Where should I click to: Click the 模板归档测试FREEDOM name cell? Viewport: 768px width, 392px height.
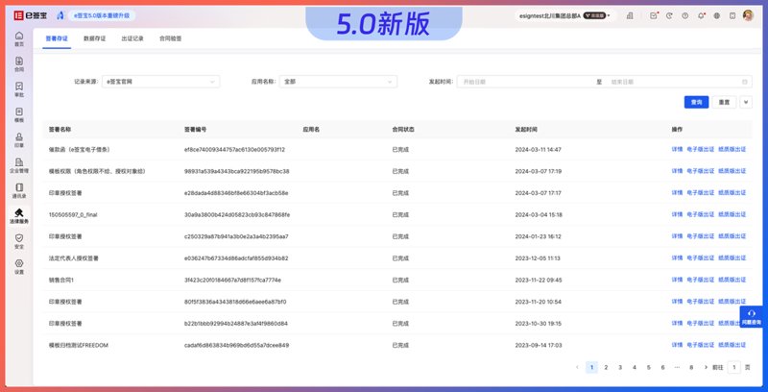pyautogui.click(x=79, y=345)
